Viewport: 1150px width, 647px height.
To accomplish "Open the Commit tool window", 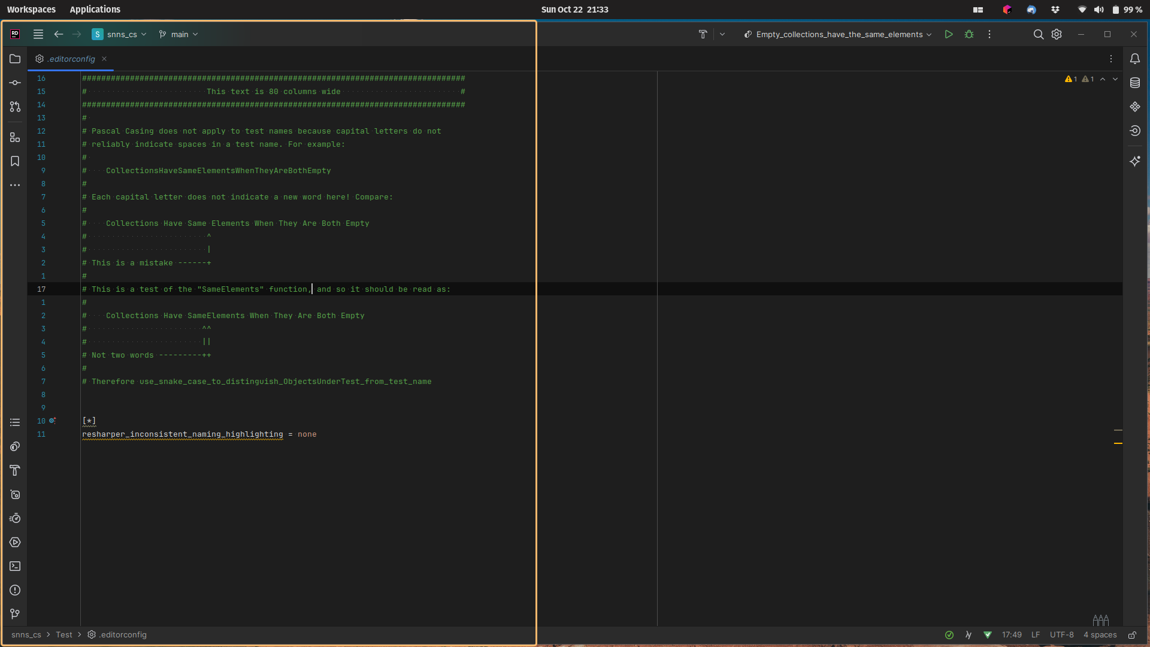I will (x=15, y=83).
